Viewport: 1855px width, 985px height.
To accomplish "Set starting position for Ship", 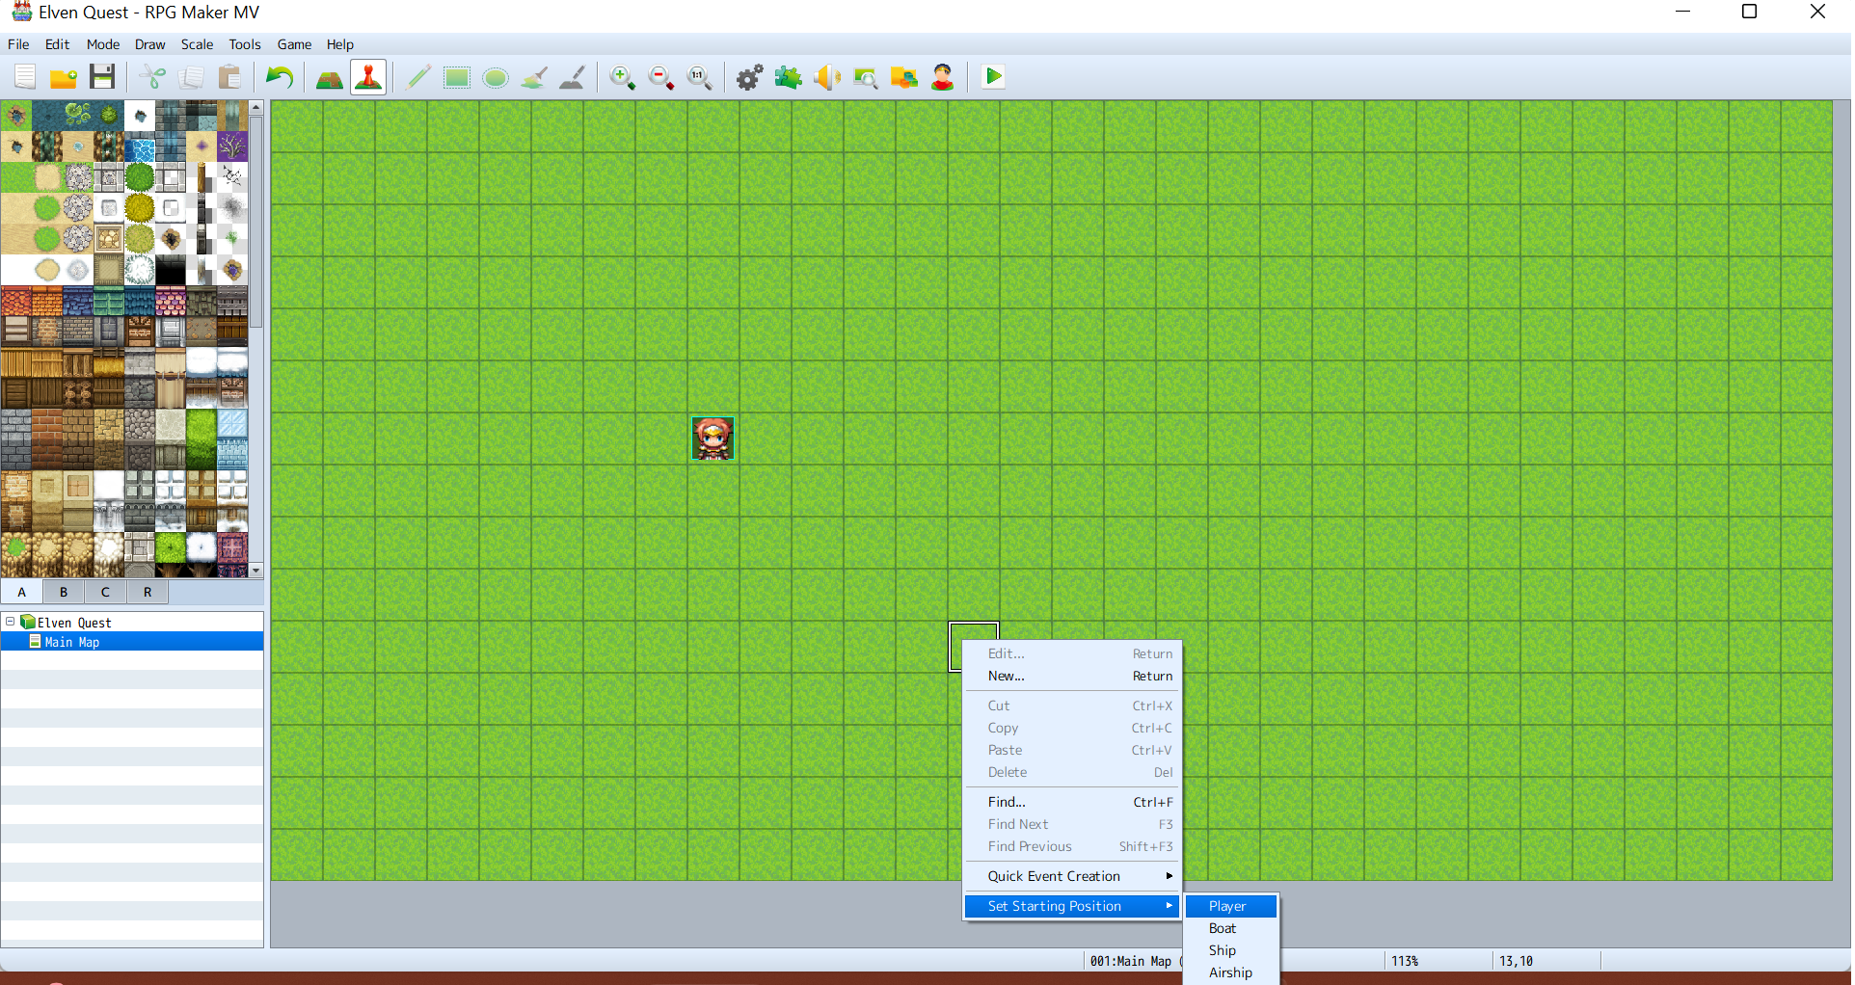I will pyautogui.click(x=1231, y=950).
